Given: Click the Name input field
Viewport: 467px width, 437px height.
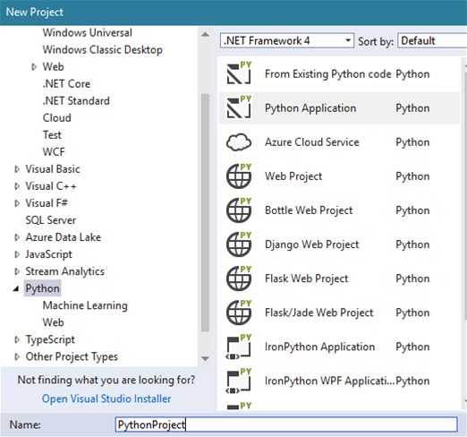Looking at the screenshot, I should pyautogui.click(x=286, y=424).
